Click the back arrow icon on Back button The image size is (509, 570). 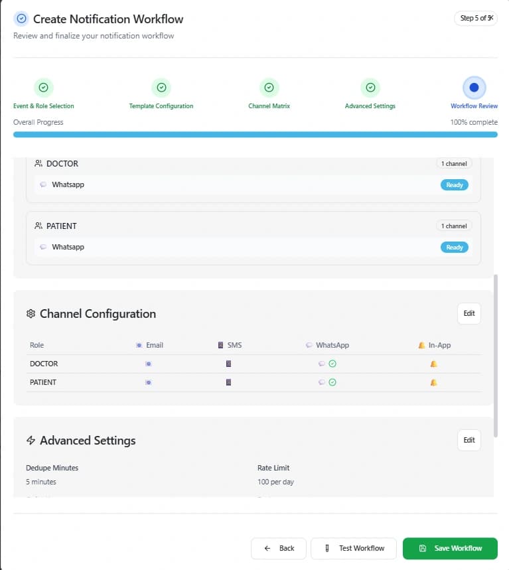267,548
